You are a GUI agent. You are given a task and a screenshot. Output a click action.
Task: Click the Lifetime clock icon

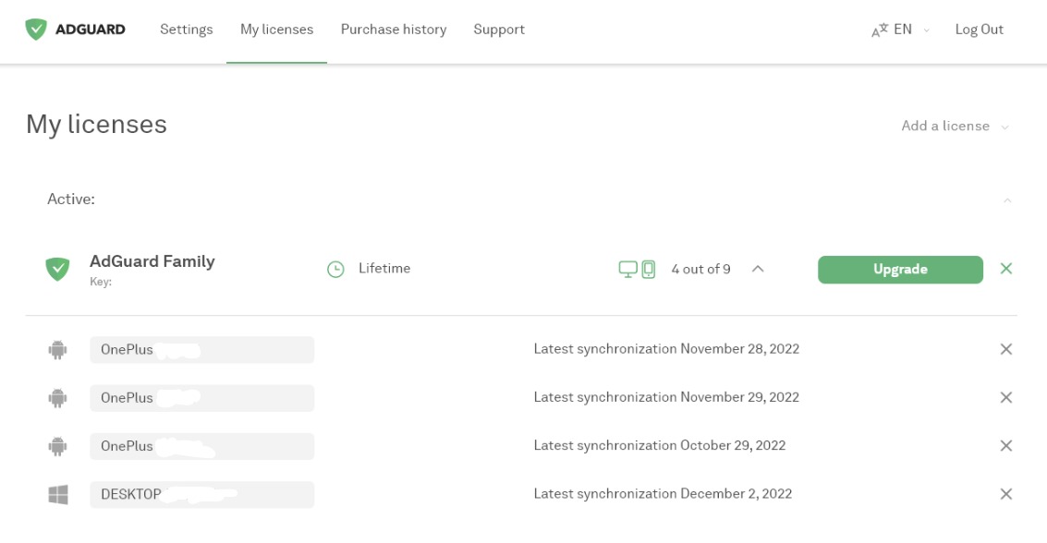(335, 269)
